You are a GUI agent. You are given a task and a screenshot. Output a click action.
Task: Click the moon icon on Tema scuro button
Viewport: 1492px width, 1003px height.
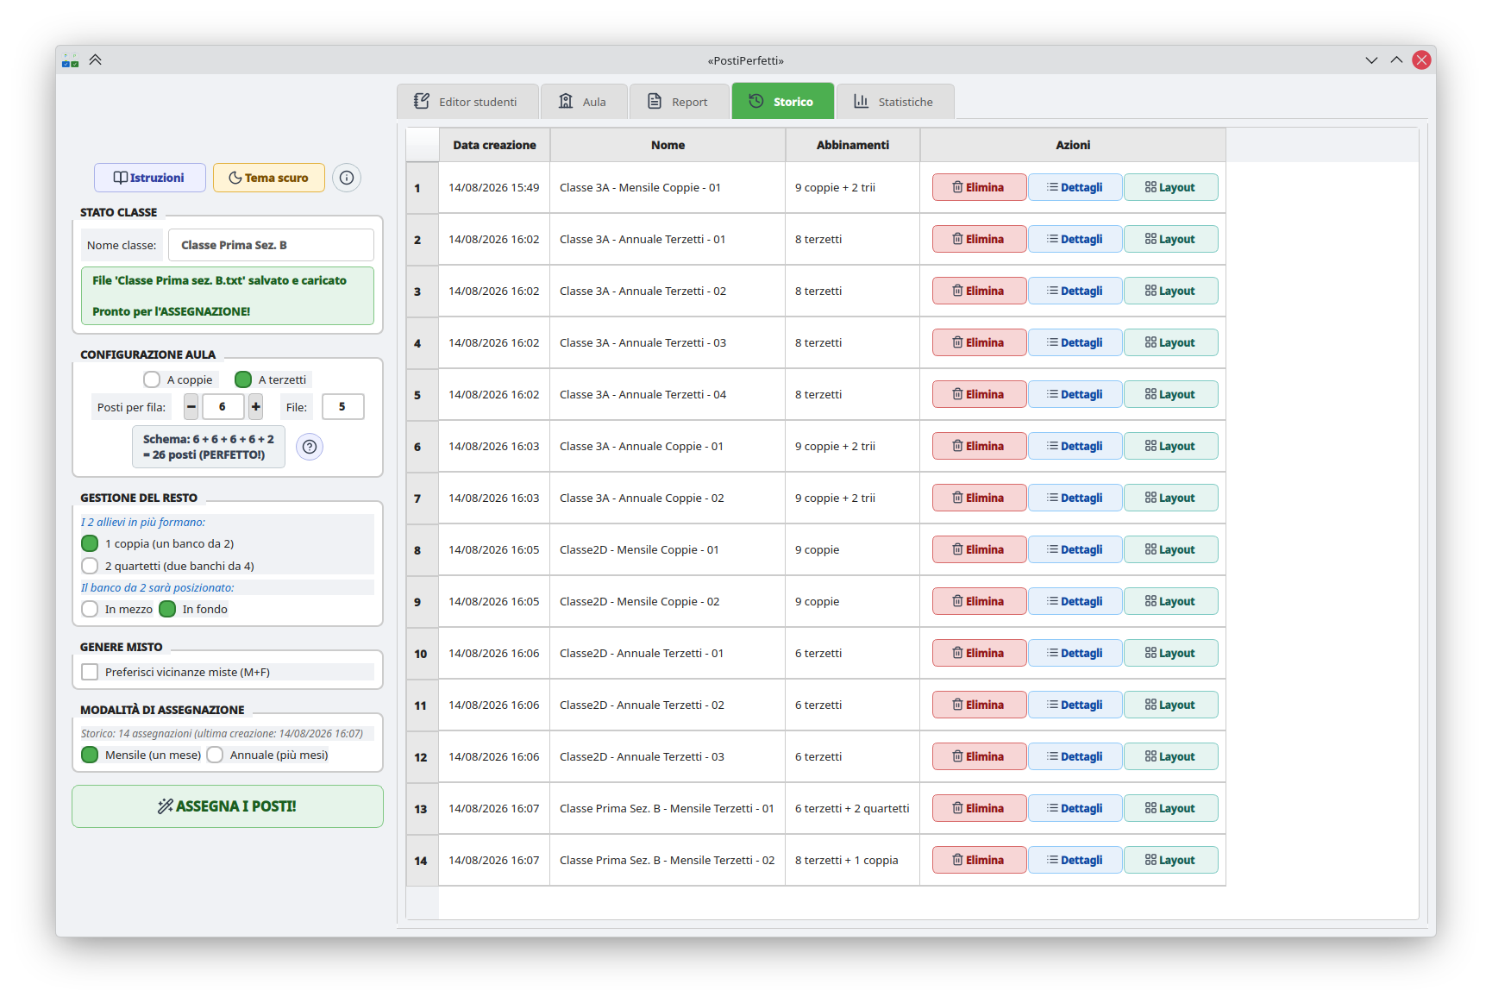pos(235,178)
